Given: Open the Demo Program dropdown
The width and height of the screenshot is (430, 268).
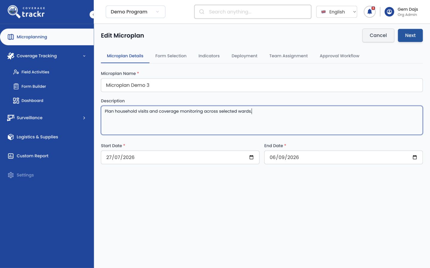Looking at the screenshot, I should coord(135,12).
